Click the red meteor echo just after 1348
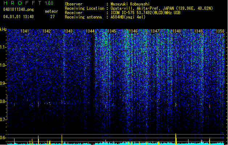228x145 pixels. pos(176,104)
